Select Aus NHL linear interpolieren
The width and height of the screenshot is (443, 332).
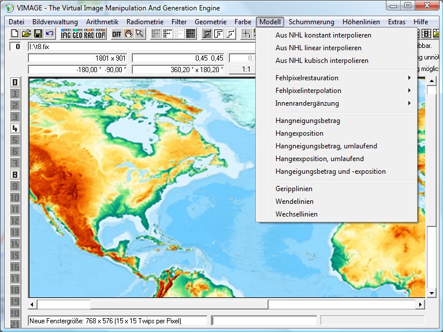tap(318, 48)
